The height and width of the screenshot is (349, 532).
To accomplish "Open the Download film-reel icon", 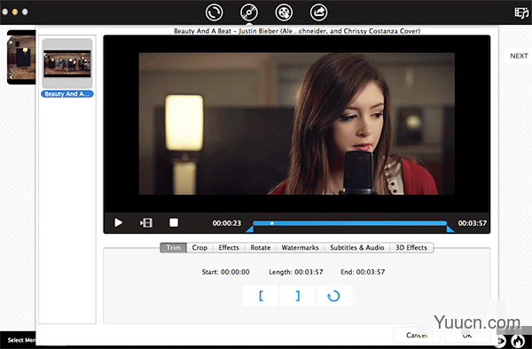I will click(284, 12).
